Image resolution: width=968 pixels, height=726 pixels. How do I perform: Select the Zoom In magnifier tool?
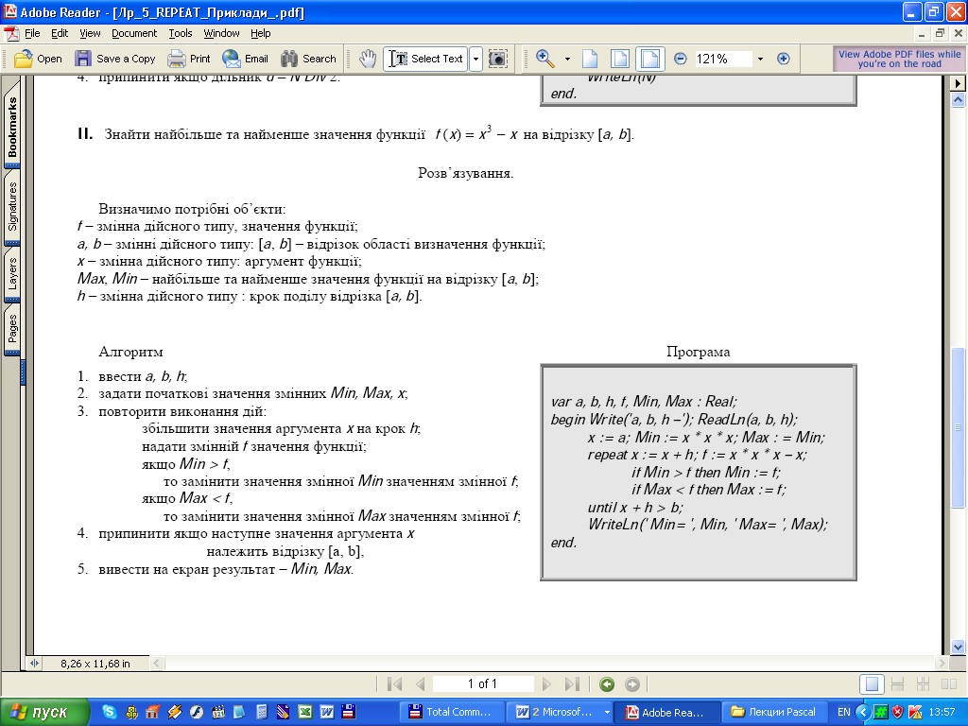545,59
